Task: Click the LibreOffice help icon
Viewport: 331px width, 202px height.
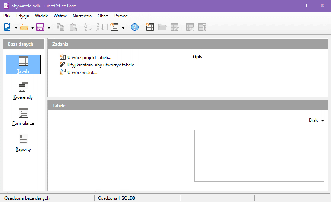Action: click(x=135, y=27)
